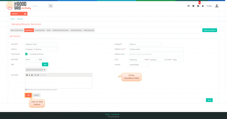Expand the Industry dropdown
The image size is (227, 119).
(x=41, y=49)
